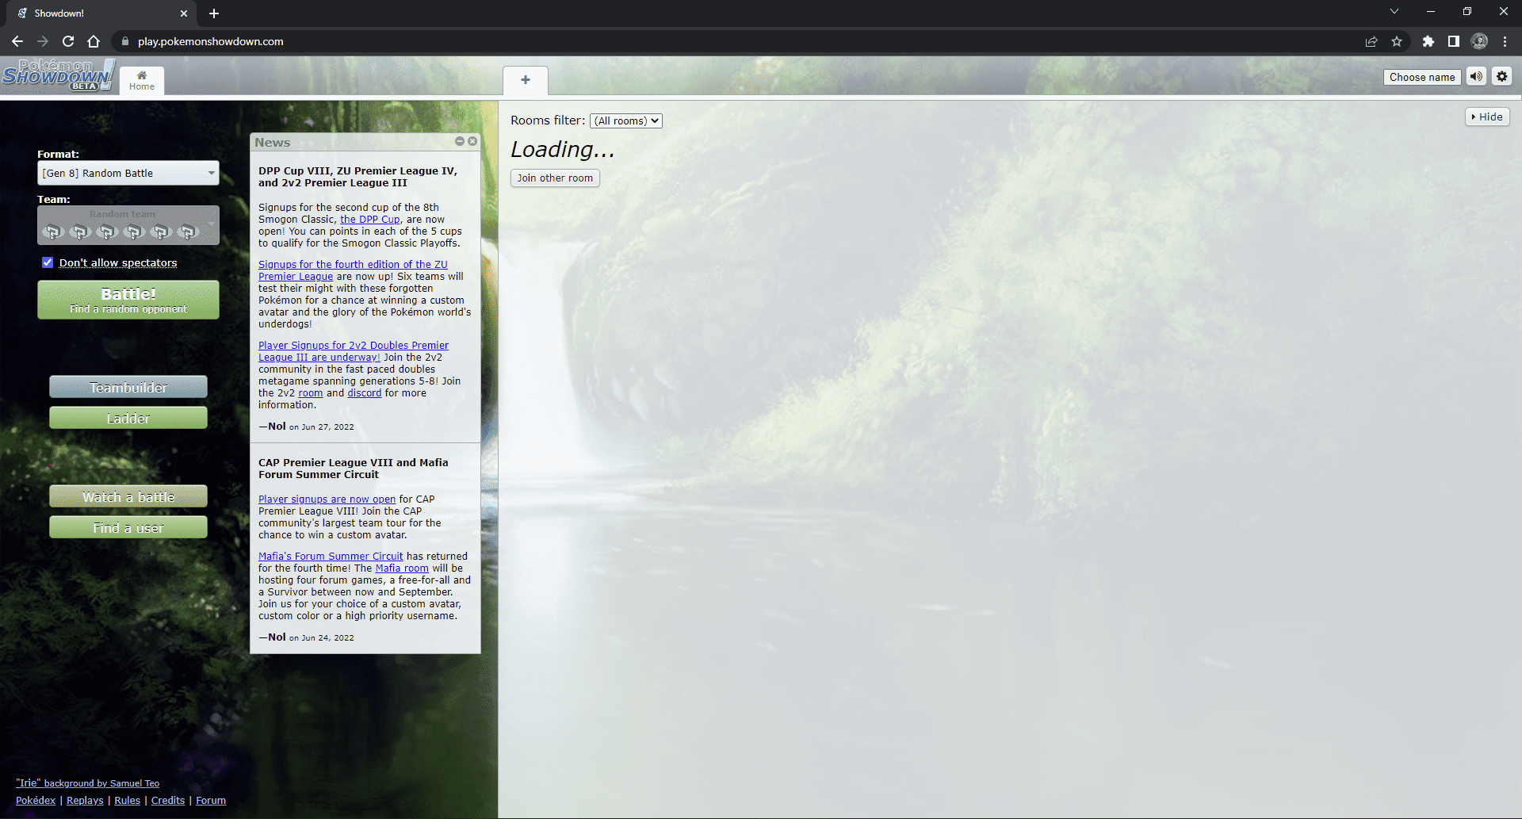Viewport: 1522px width, 819px height.
Task: Click Watch a battle
Action: click(128, 496)
